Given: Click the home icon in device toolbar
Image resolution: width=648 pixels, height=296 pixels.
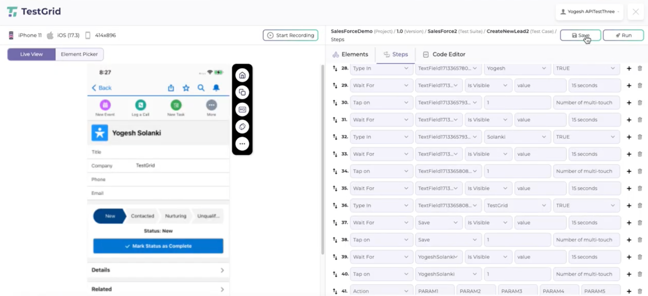Looking at the screenshot, I should [242, 75].
